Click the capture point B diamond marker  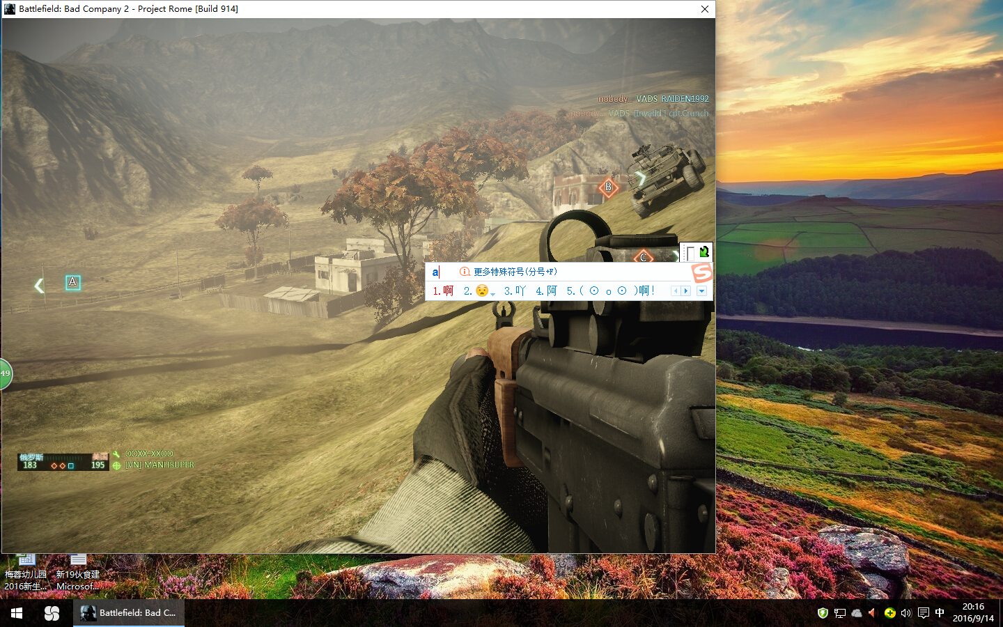tap(609, 187)
